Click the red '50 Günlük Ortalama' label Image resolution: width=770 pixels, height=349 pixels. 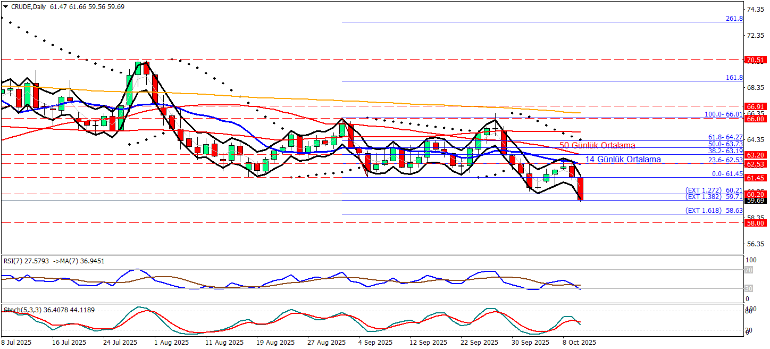pyautogui.click(x=597, y=145)
